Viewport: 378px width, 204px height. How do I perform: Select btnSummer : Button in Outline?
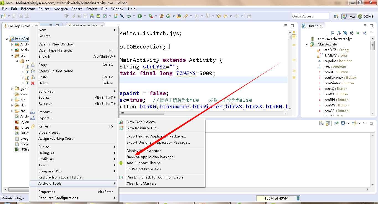click(340, 78)
